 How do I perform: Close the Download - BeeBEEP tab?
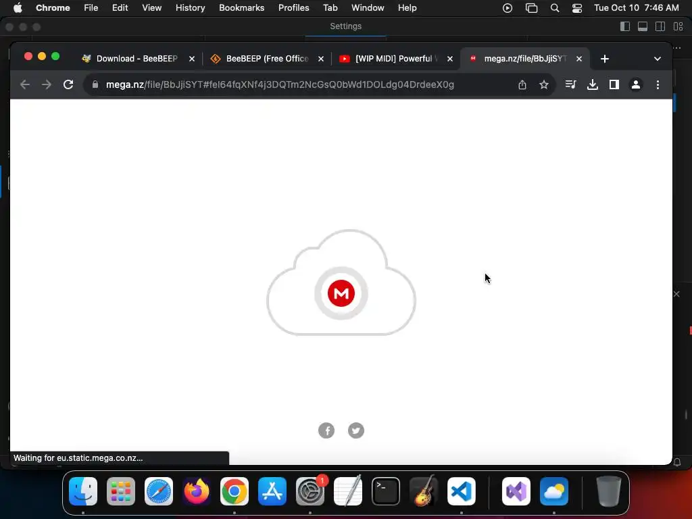click(x=192, y=59)
